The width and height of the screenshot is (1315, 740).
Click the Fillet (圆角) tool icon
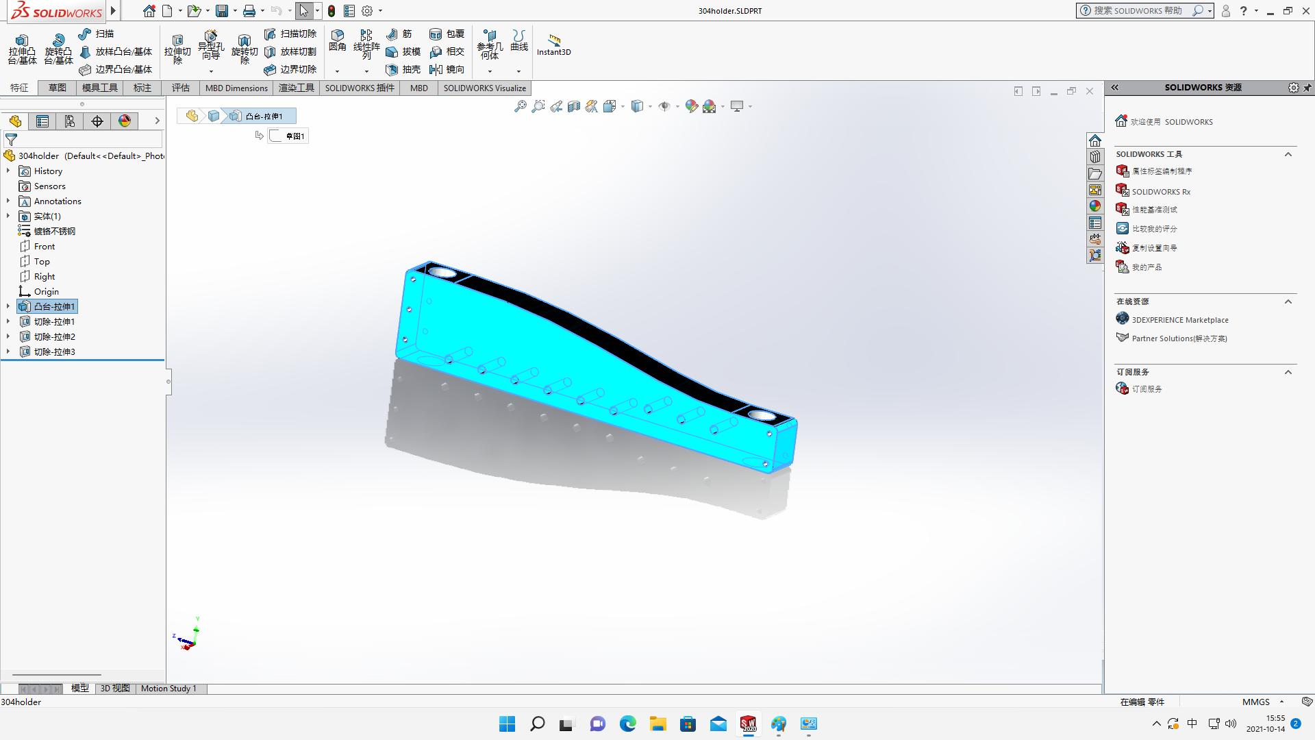[337, 36]
